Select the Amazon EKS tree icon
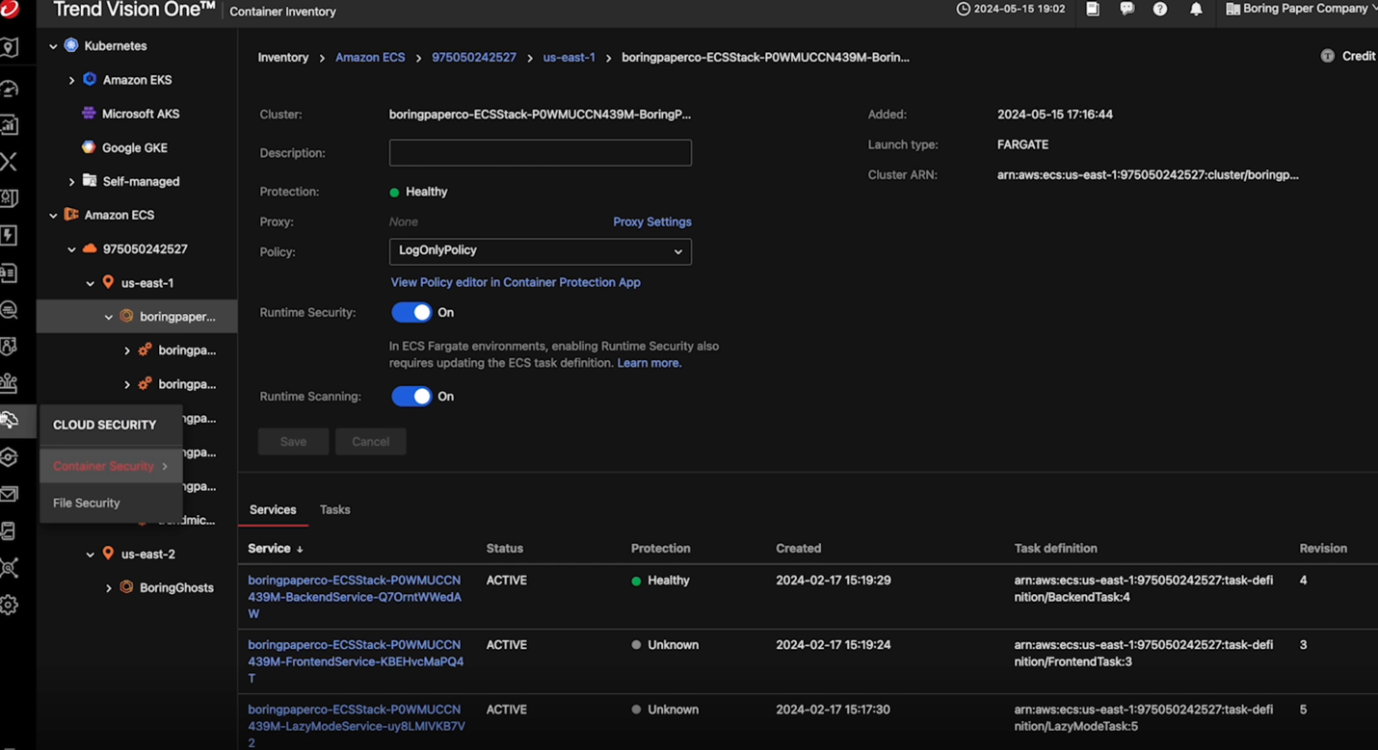The height and width of the screenshot is (750, 1378). click(x=90, y=80)
